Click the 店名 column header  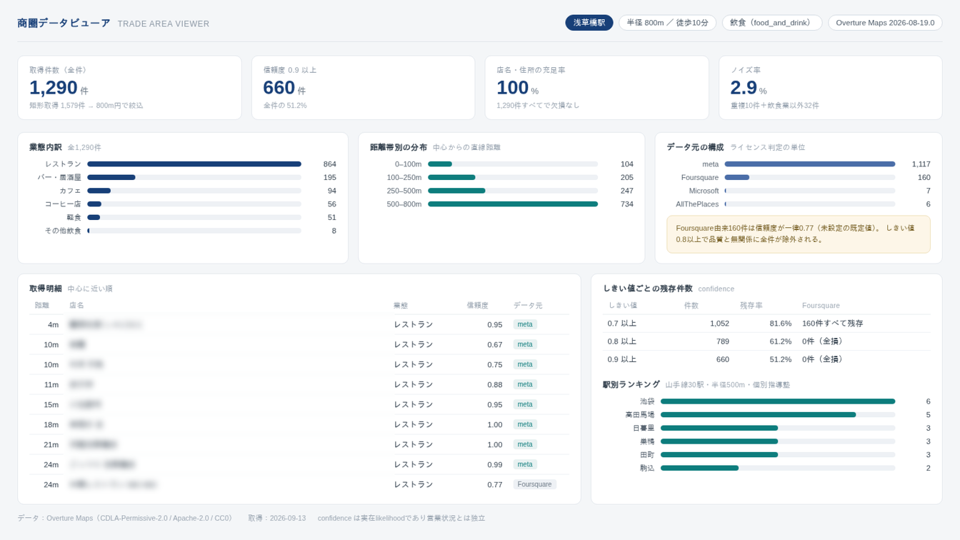(x=76, y=305)
